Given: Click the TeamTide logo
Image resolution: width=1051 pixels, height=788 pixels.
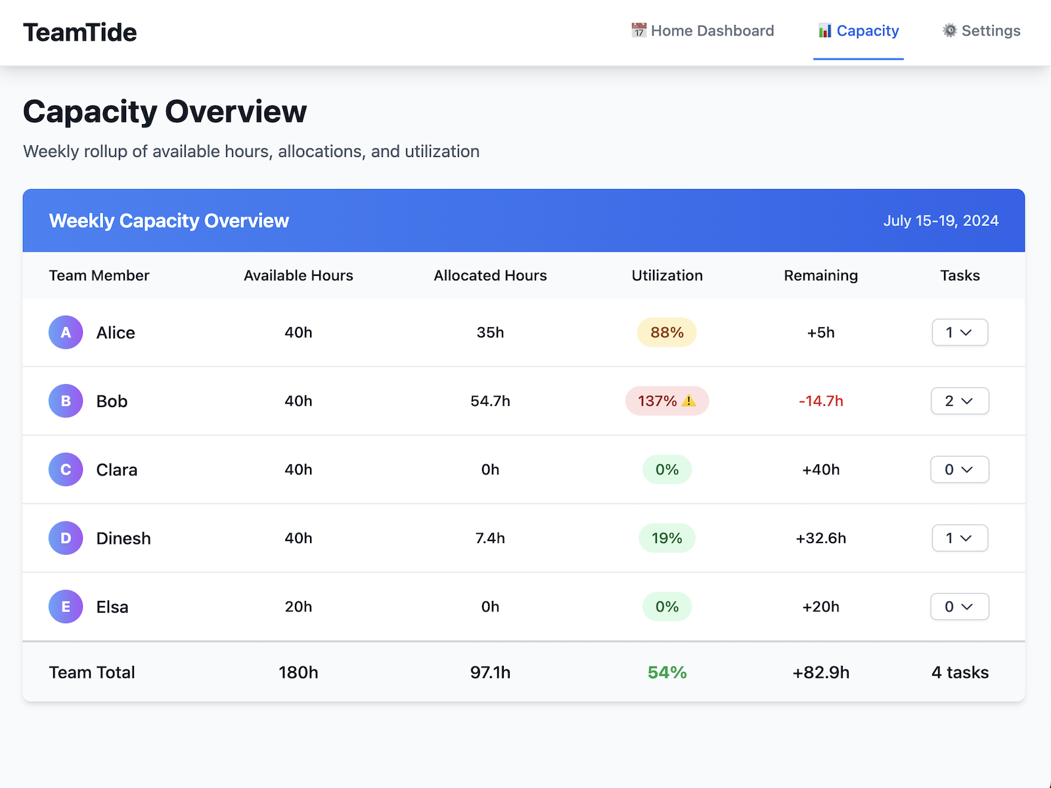Looking at the screenshot, I should [x=79, y=32].
